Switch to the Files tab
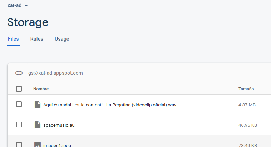 [13, 39]
